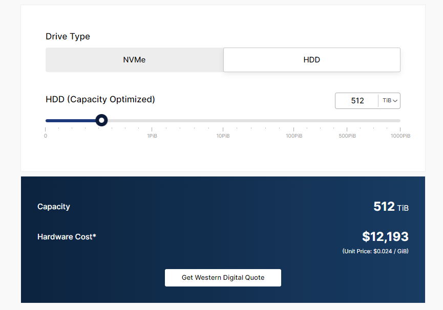
Task: Jump slider to the 10PiB mark
Action: (223, 136)
